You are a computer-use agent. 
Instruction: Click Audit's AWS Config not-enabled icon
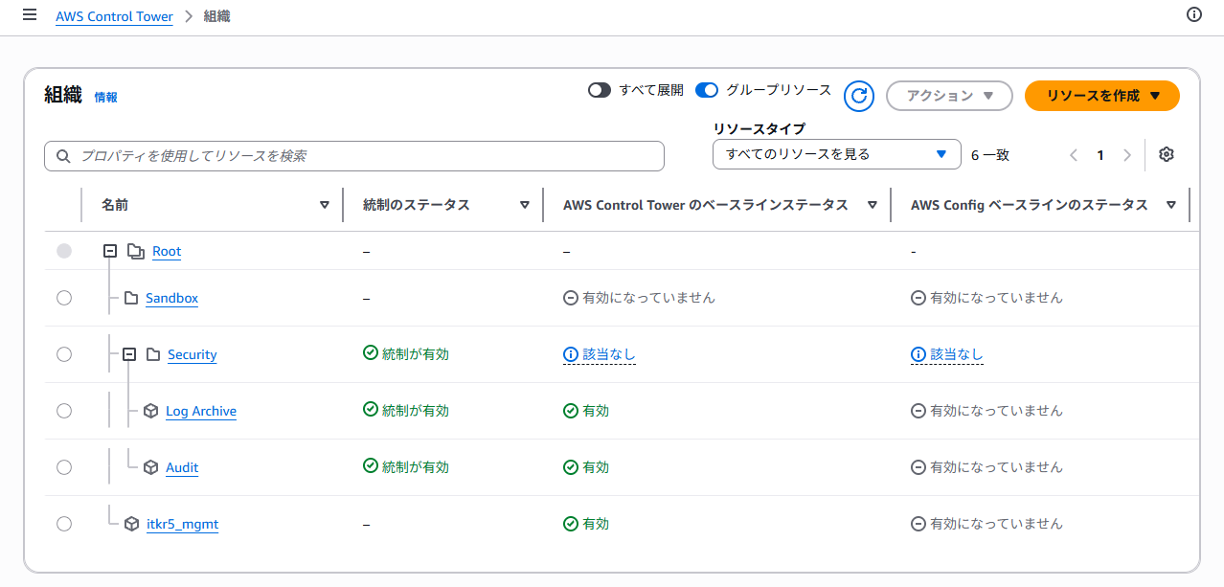tap(918, 467)
